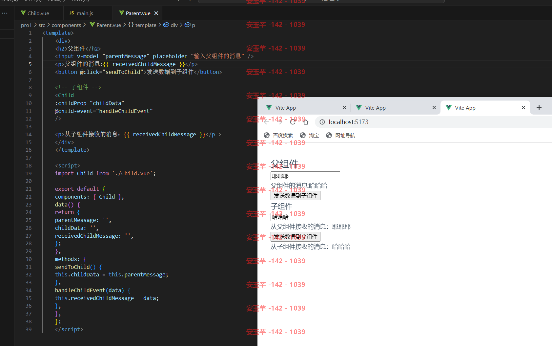The height and width of the screenshot is (346, 552).
Task: Reload the localhost page
Action: click(293, 122)
